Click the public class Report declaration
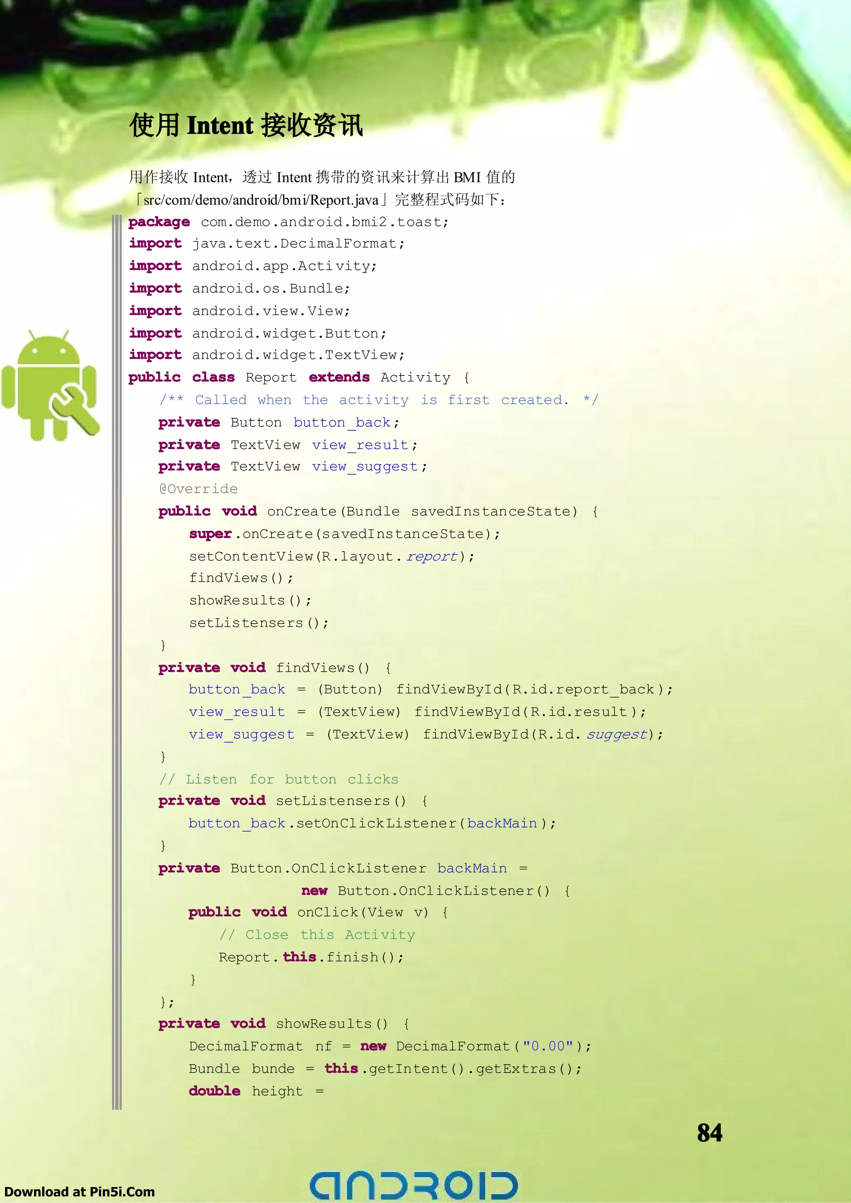 pyautogui.click(x=299, y=377)
